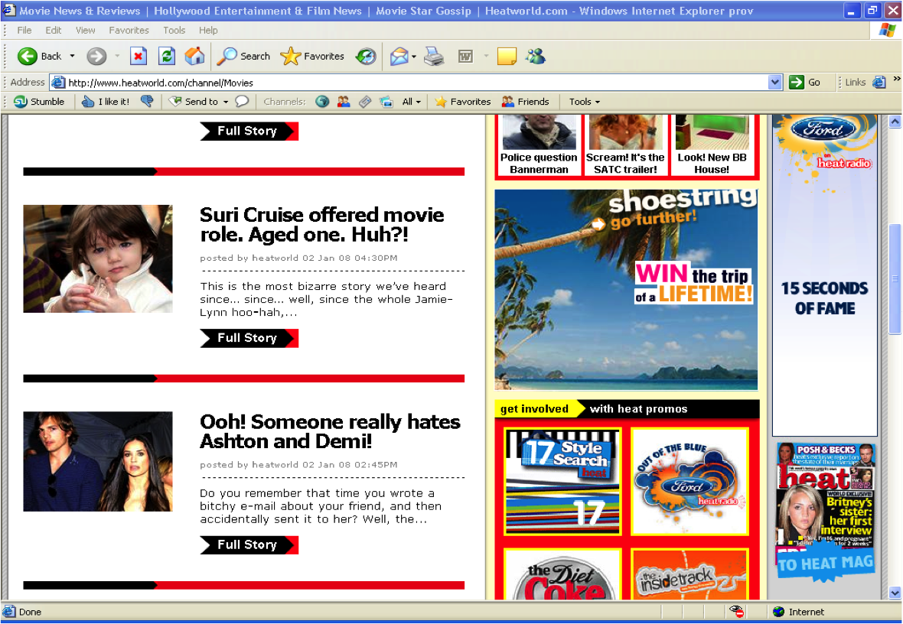Open the Help menu

pyautogui.click(x=208, y=30)
